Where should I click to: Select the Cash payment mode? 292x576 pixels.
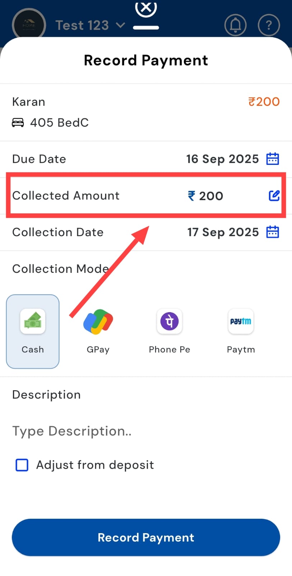click(x=33, y=331)
